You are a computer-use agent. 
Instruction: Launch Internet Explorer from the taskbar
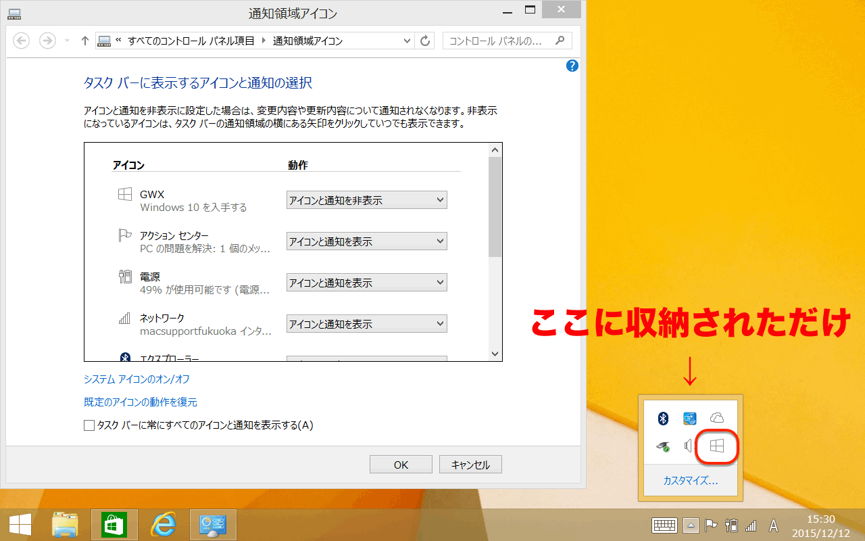coord(164,525)
